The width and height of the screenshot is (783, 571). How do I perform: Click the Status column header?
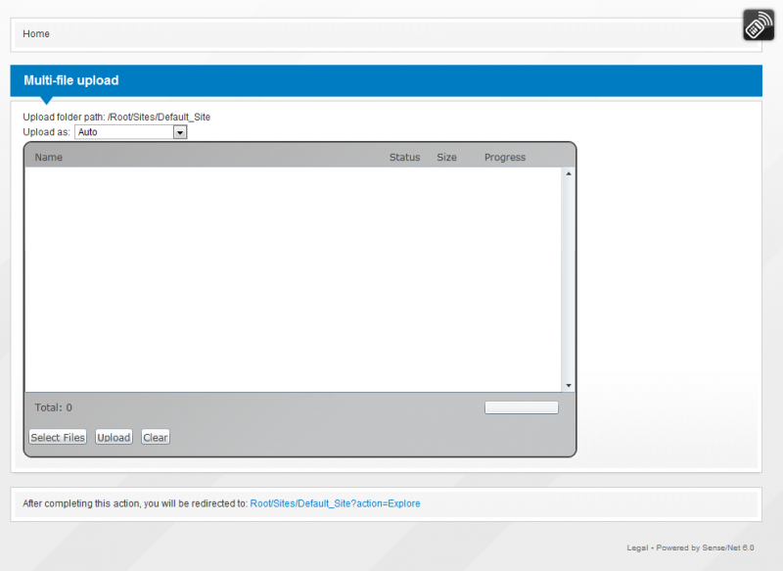404,158
